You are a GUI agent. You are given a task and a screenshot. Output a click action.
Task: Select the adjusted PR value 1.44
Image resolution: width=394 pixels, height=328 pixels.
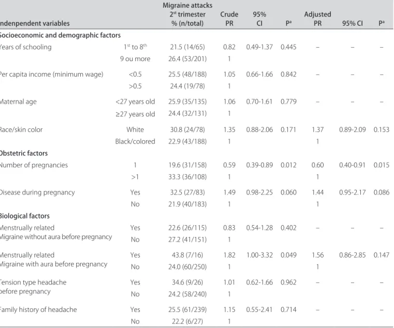(x=317, y=192)
